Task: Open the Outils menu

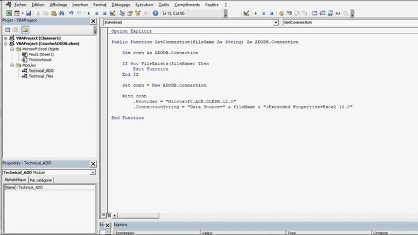Action: tap(164, 5)
